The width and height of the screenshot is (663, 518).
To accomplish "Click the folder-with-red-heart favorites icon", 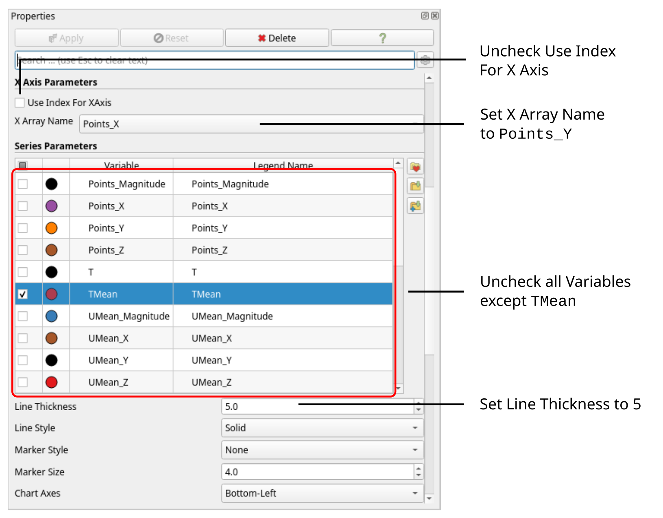I will (415, 166).
